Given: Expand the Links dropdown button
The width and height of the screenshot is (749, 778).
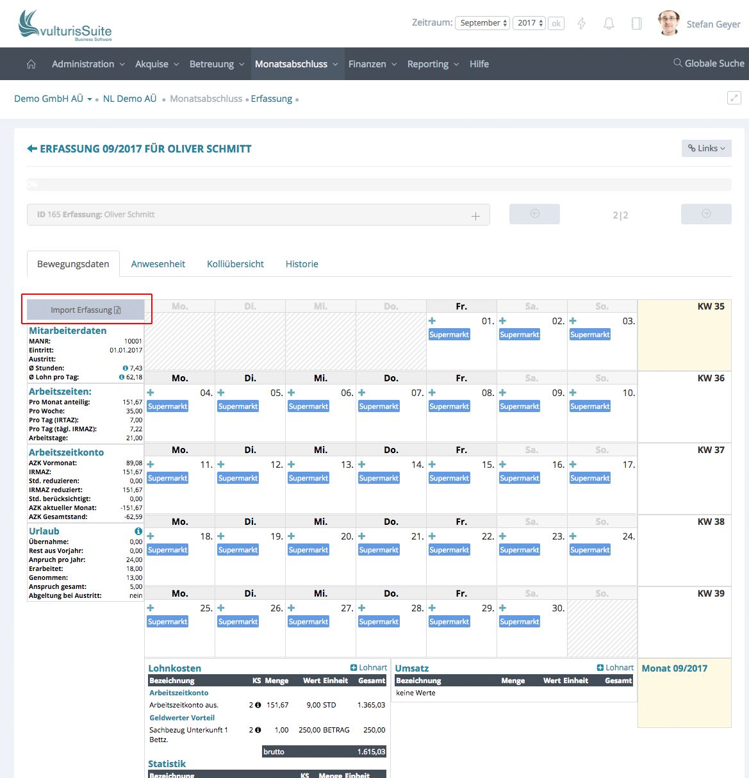Looking at the screenshot, I should click(x=706, y=149).
